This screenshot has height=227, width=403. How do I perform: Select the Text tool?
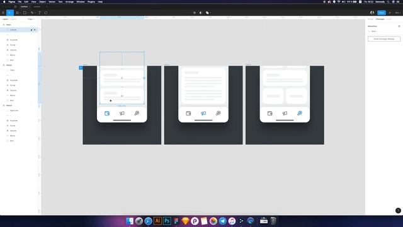point(40,13)
